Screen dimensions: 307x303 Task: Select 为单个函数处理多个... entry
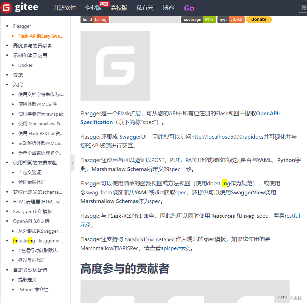[x=40, y=153]
